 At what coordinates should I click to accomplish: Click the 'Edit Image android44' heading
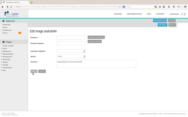[43, 31]
